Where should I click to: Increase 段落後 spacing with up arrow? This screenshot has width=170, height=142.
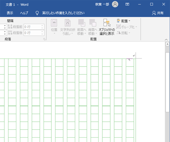[42, 31]
